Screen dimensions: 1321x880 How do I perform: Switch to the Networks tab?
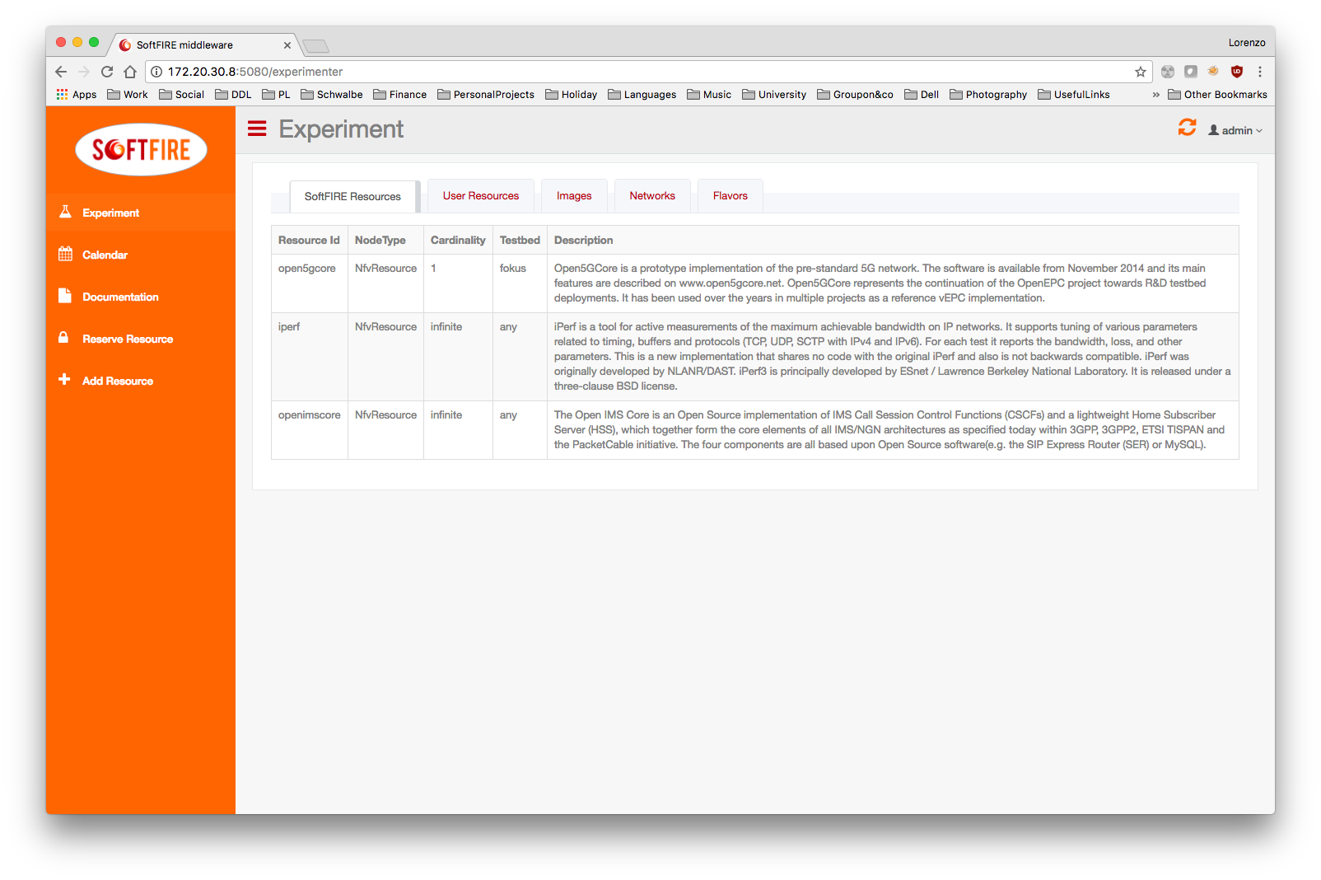(652, 195)
